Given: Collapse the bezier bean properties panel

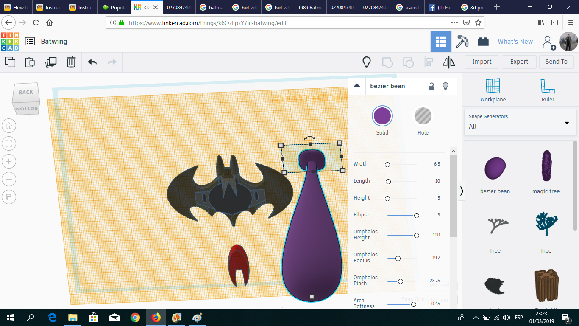Looking at the screenshot, I should [357, 86].
